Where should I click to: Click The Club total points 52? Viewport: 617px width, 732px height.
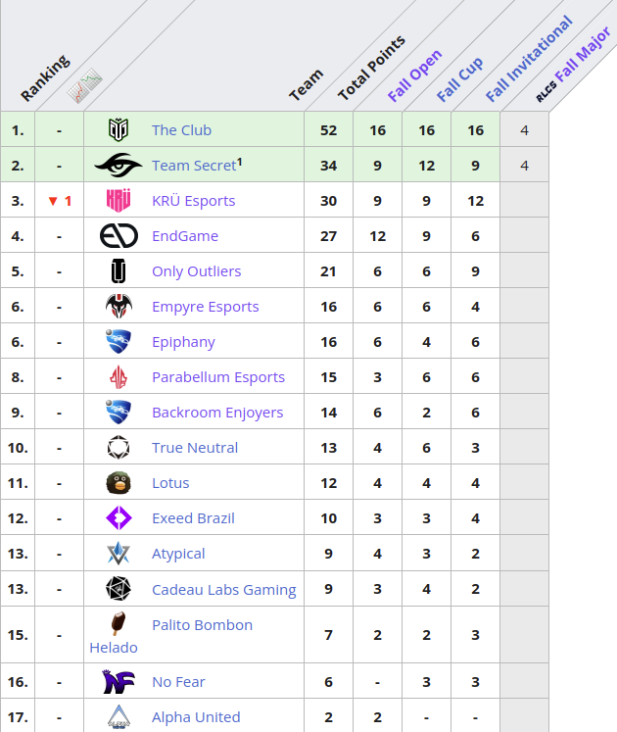pos(328,130)
